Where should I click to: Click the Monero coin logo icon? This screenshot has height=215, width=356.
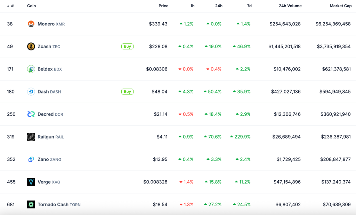(x=31, y=24)
